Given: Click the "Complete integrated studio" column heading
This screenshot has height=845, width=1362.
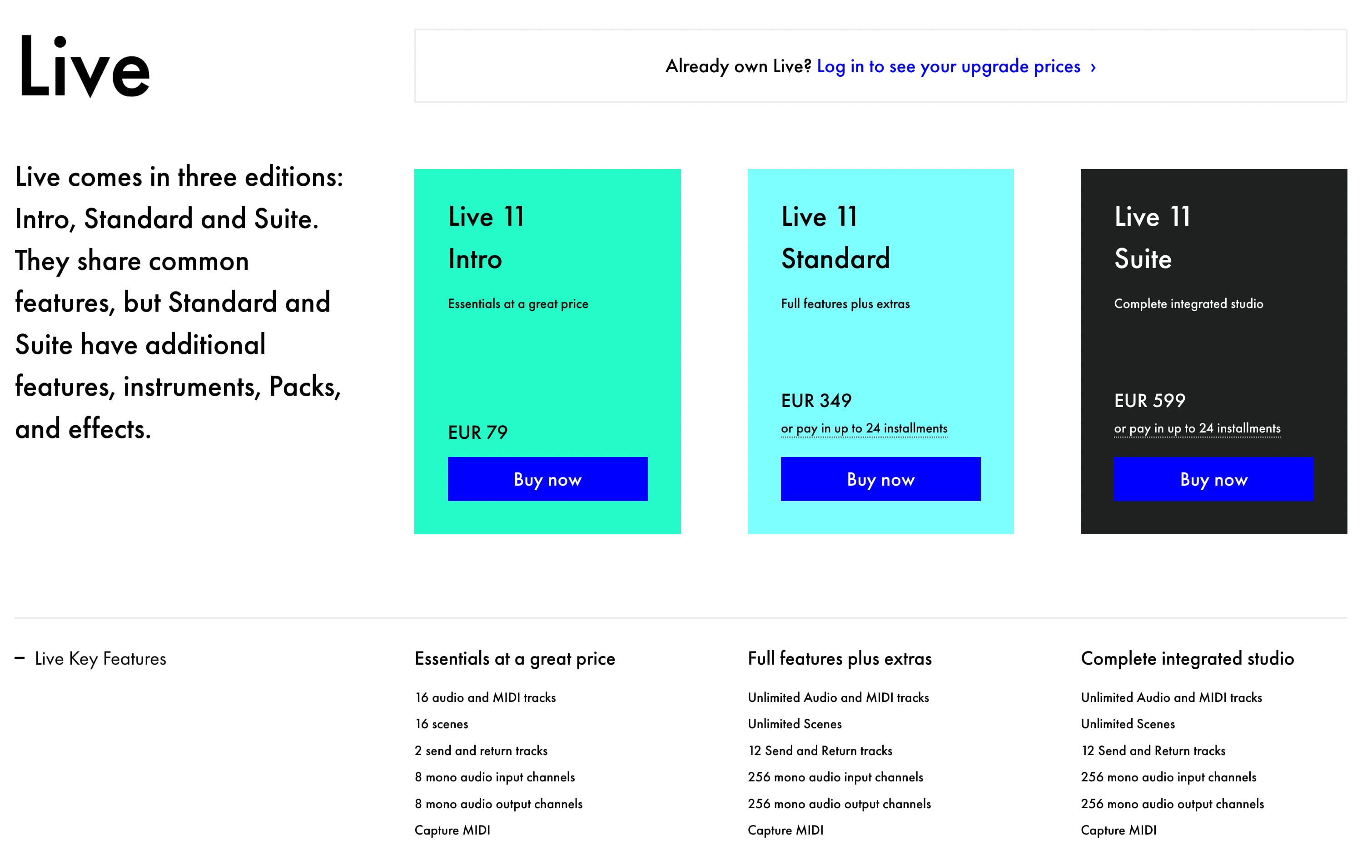Looking at the screenshot, I should [1187, 658].
